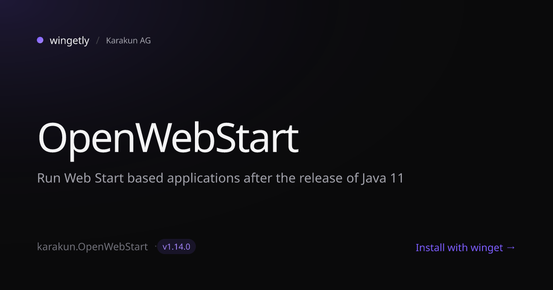Click the OpenWebStart main title
Screen dimensions: 553x290
click(168, 138)
